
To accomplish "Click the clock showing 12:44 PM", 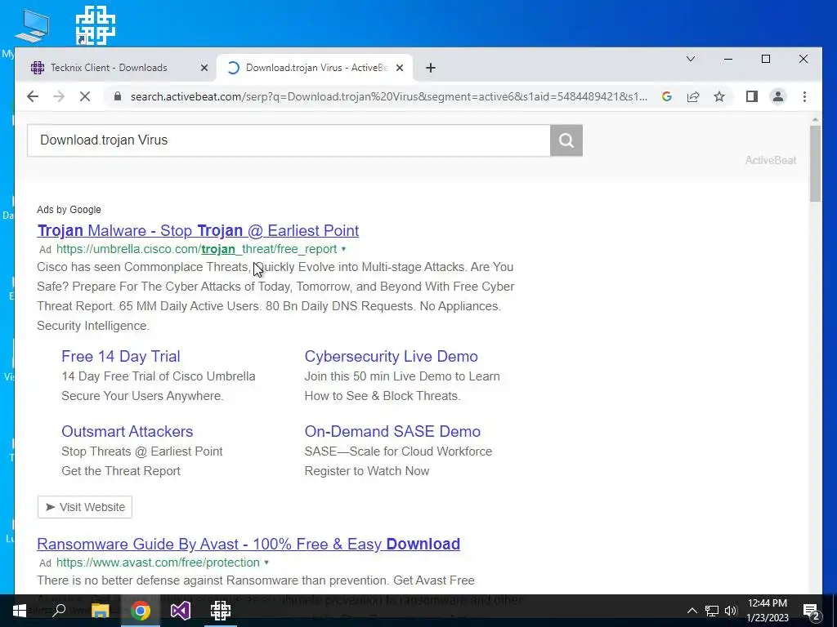I will 767,603.
